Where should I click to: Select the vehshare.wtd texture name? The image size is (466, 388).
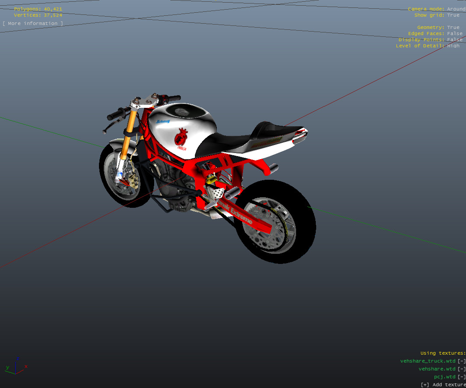(x=437, y=369)
